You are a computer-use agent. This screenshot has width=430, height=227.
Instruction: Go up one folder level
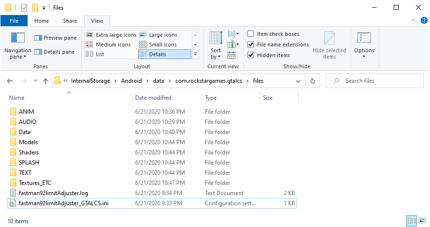coord(46,81)
